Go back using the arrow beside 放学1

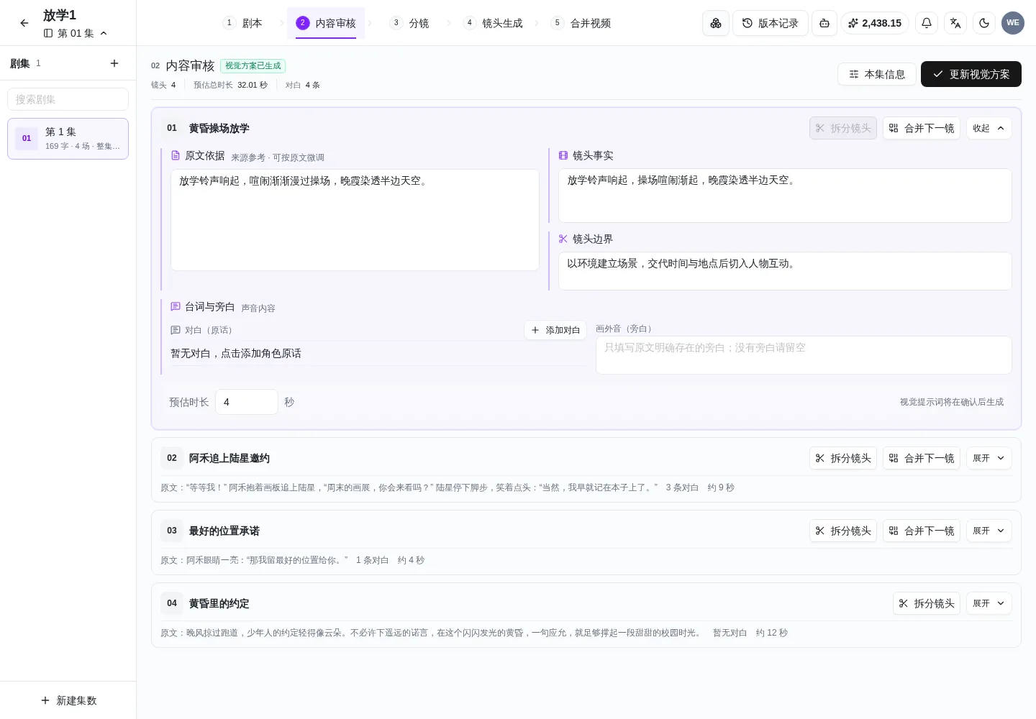[x=24, y=23]
